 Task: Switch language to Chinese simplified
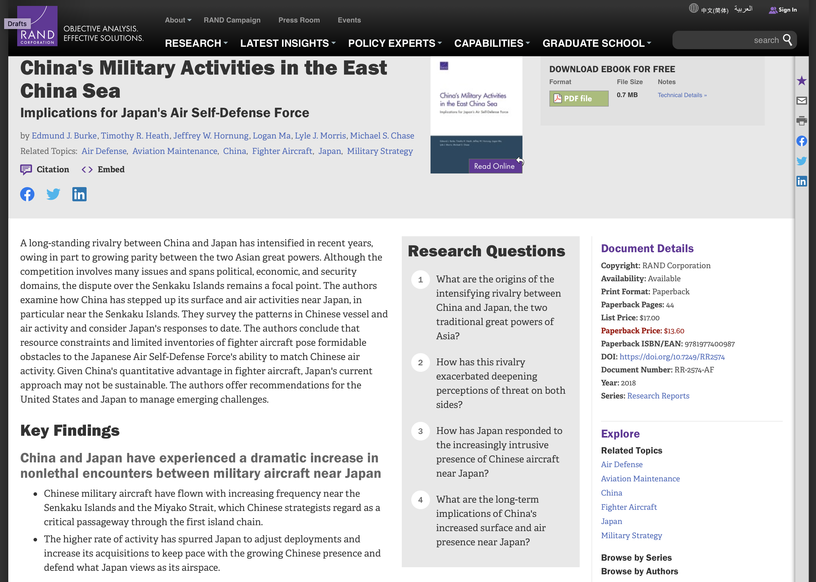coord(714,10)
